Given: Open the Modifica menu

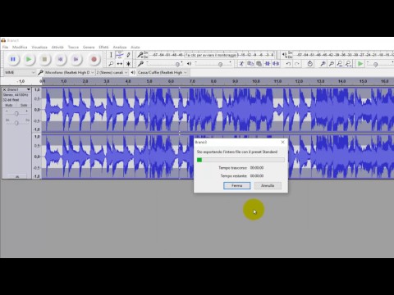Looking at the screenshot, I should [20, 48].
